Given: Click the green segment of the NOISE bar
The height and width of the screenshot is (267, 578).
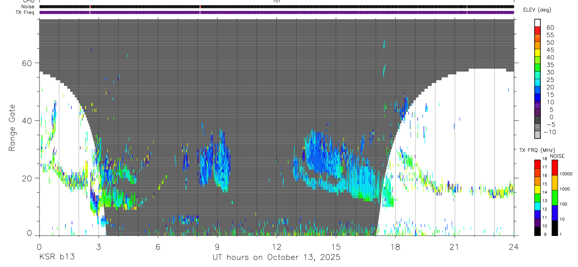Looking at the screenshot, I should click(x=554, y=198).
